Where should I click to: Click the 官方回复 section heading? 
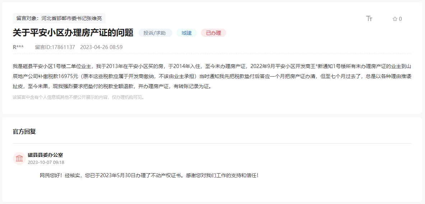24,132
